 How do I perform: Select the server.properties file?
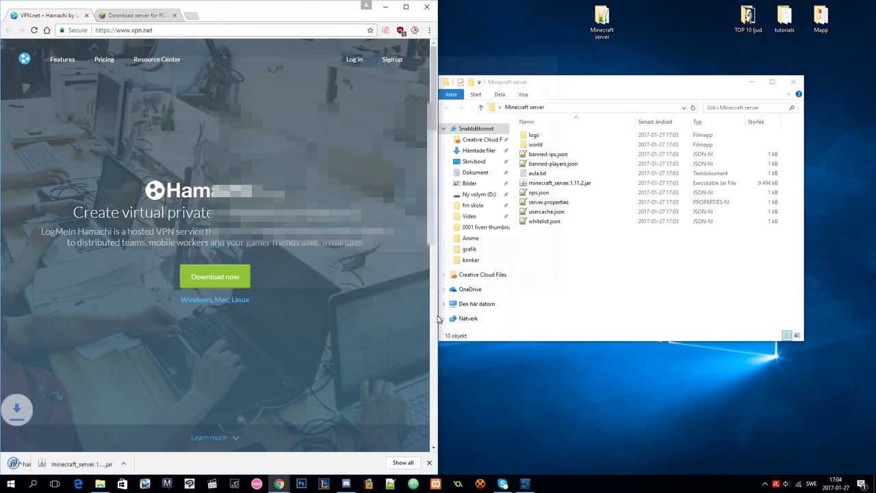(548, 202)
